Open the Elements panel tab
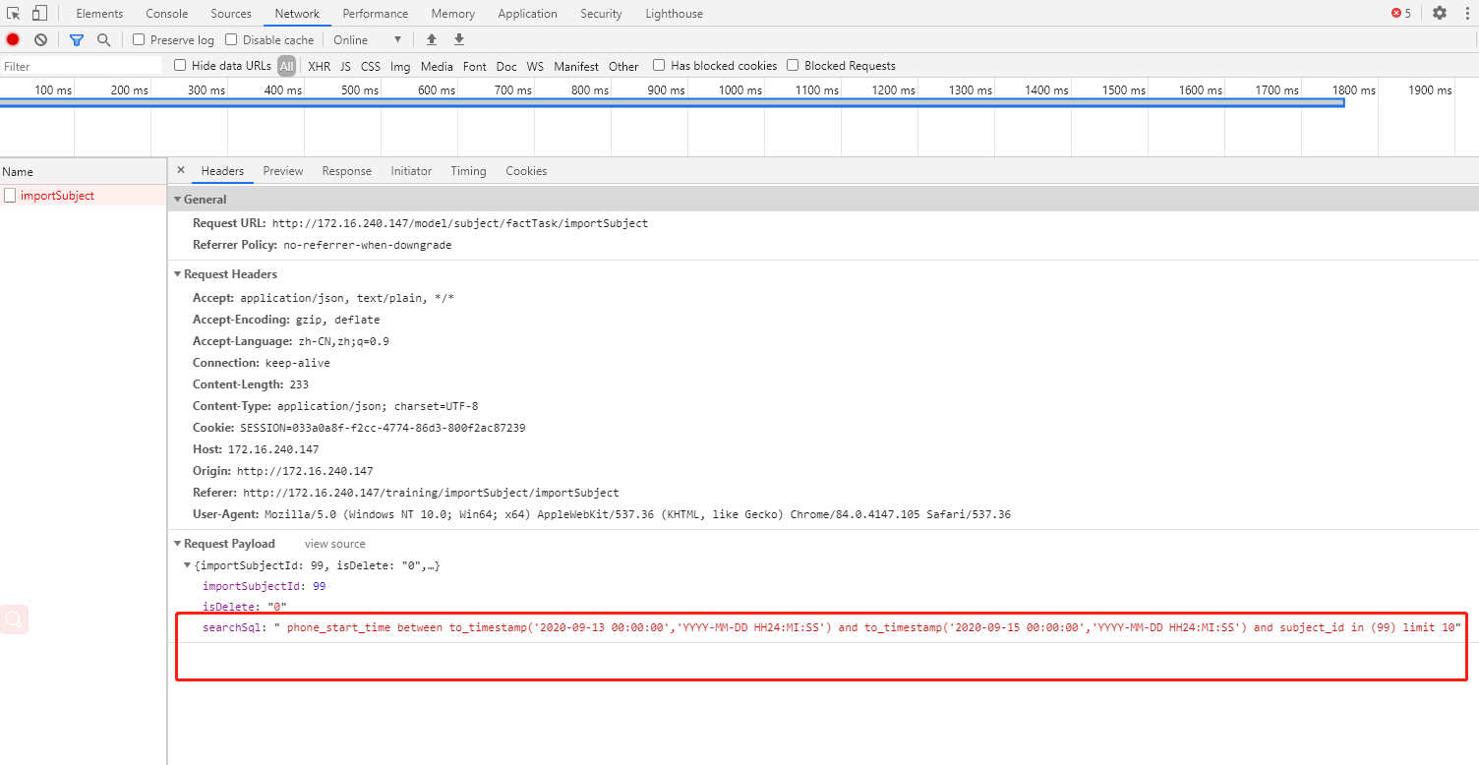1479x765 pixels. click(99, 14)
